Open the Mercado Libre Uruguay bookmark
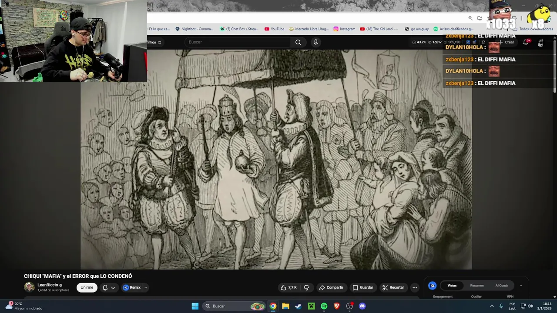This screenshot has width=557, height=313. (x=309, y=29)
